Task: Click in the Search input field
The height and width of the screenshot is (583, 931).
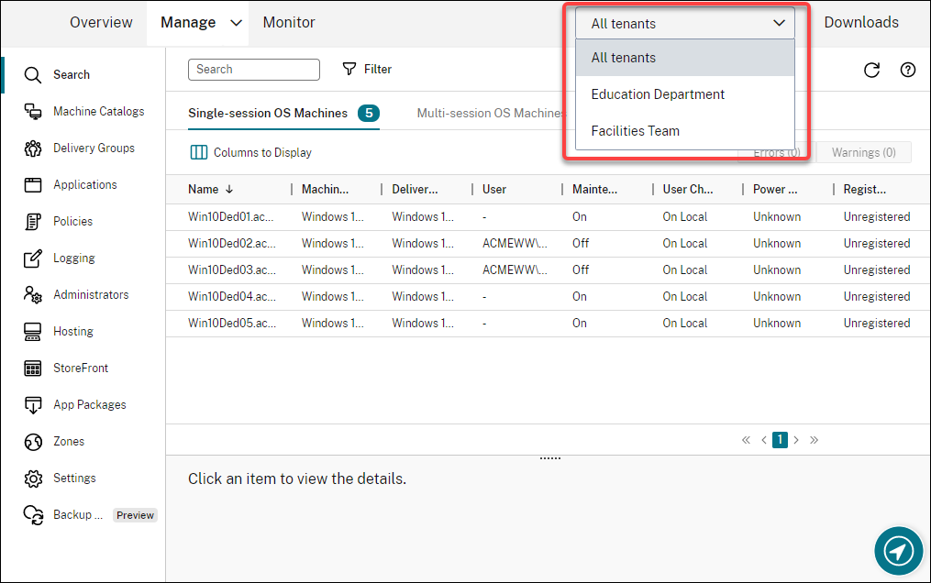Action: coord(254,70)
